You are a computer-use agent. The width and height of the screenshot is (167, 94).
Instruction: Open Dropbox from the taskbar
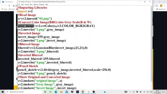click(72, 92)
